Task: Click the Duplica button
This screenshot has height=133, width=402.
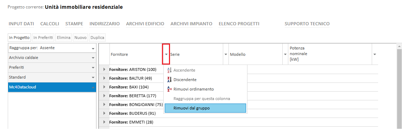Action: [x=97, y=38]
